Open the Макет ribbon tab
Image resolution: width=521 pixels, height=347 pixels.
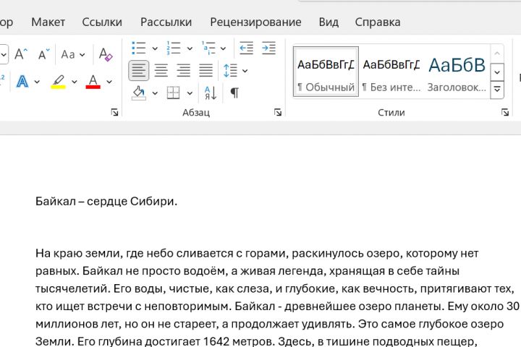point(48,22)
